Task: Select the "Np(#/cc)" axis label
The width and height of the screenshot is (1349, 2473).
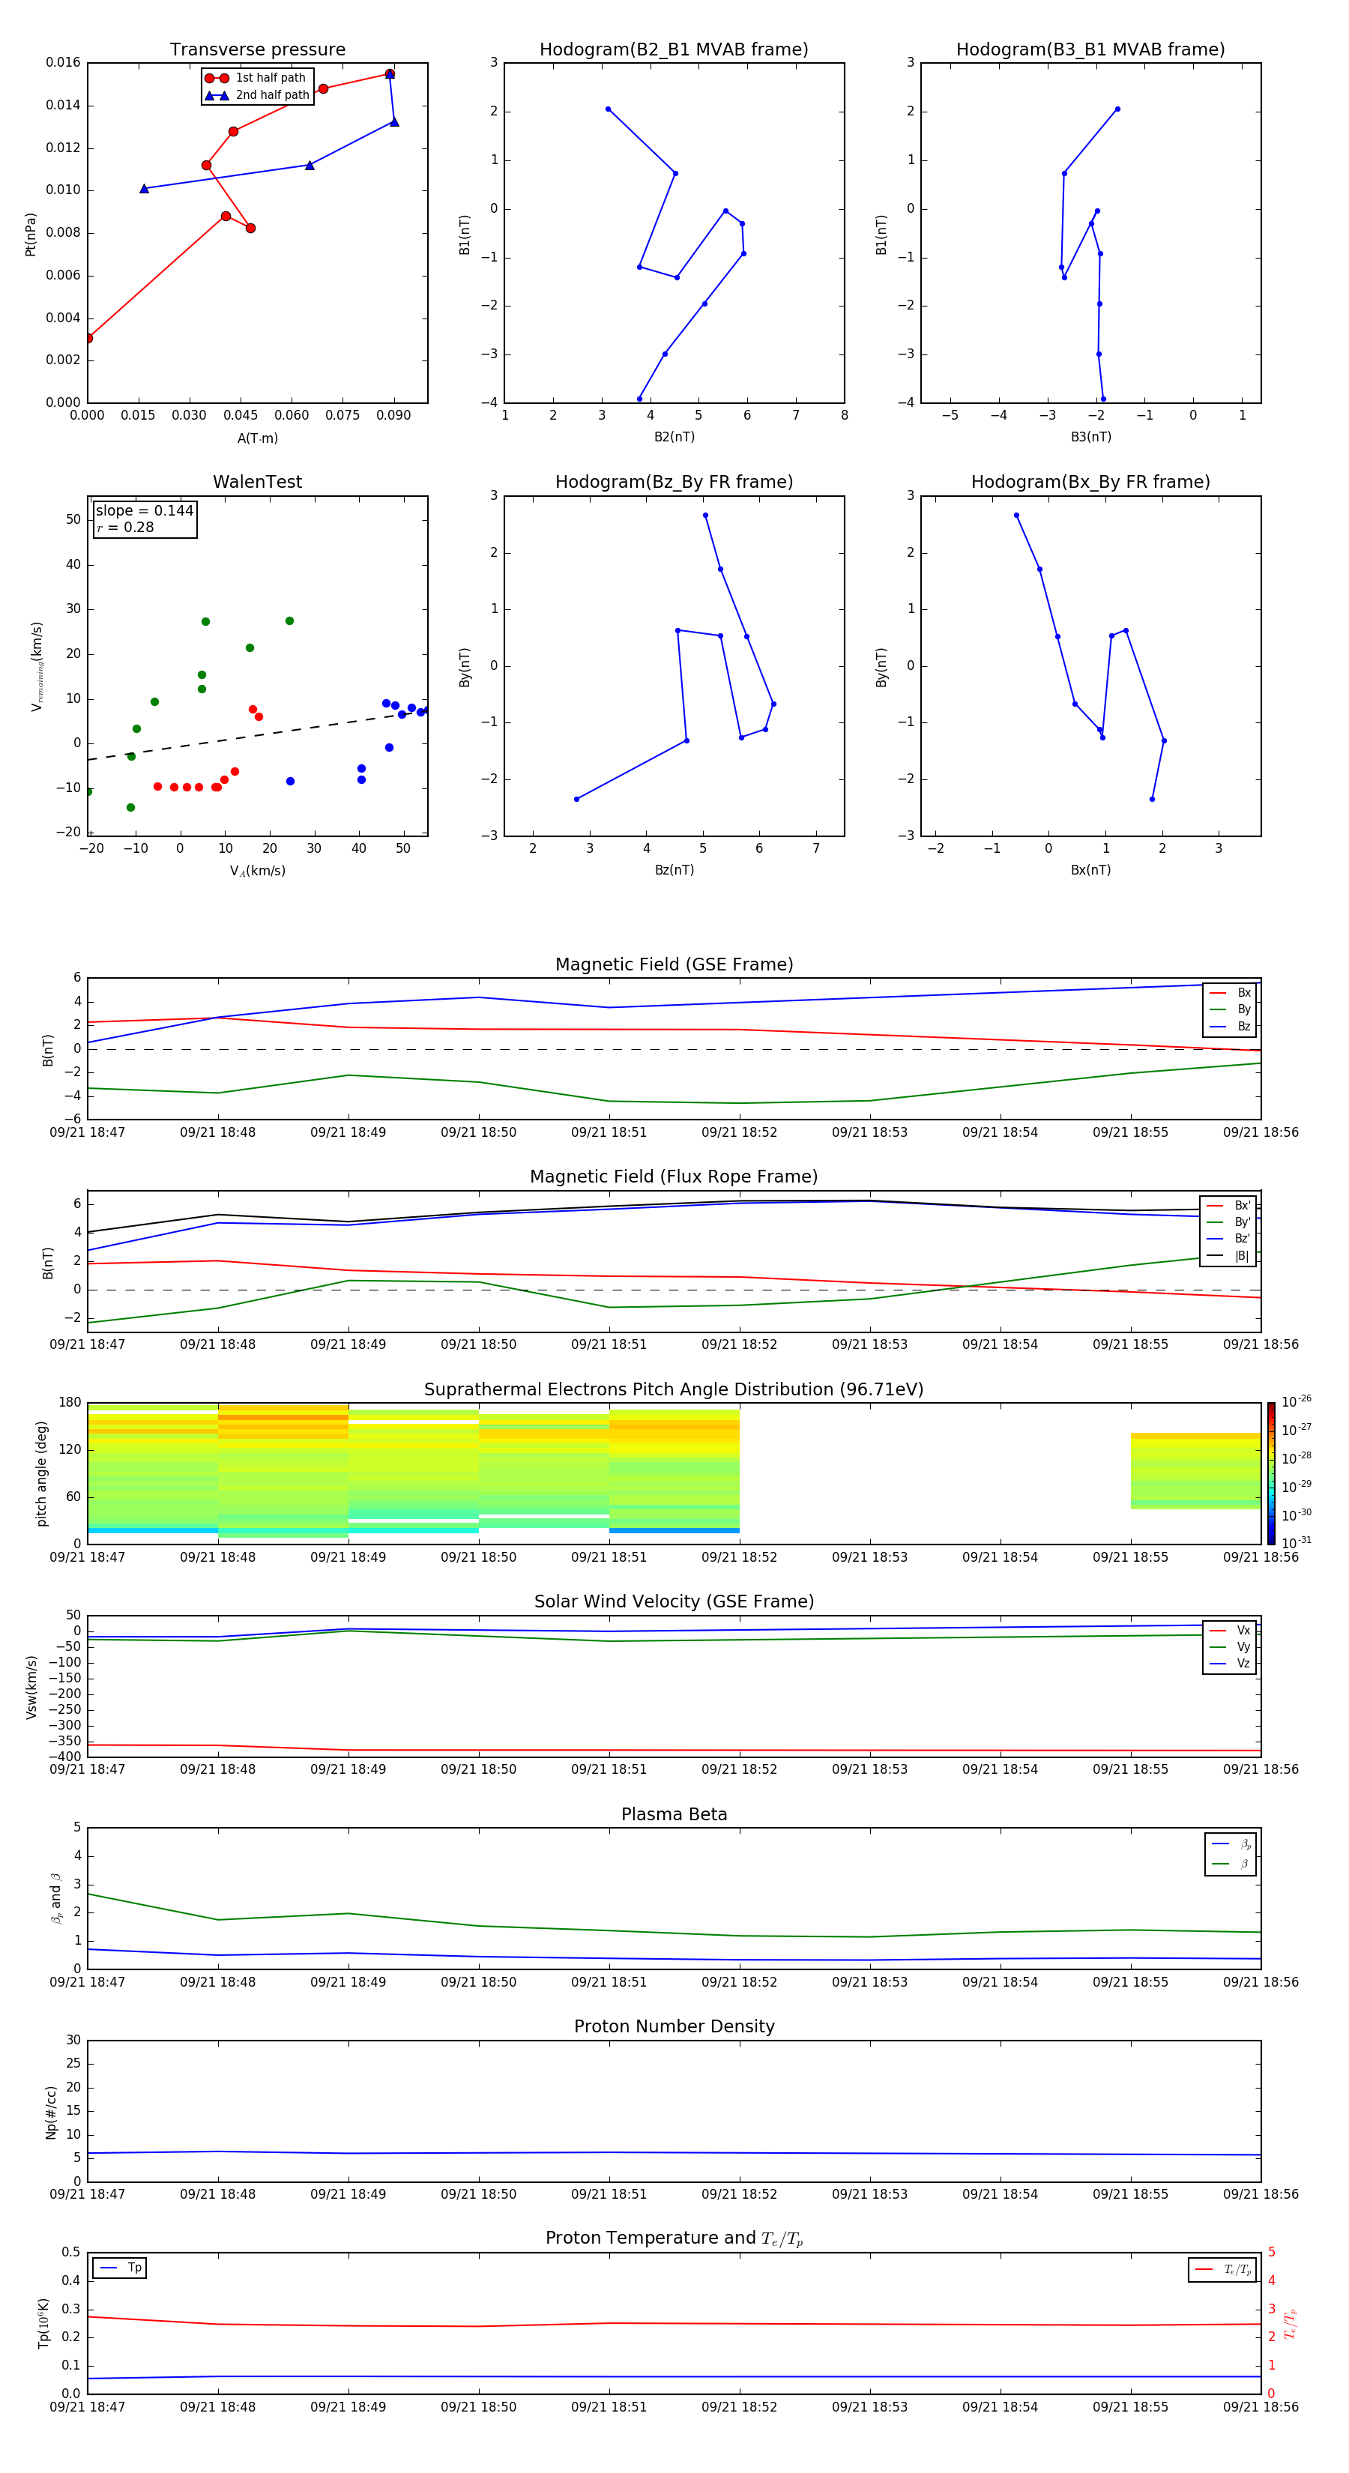Action: pos(51,2112)
